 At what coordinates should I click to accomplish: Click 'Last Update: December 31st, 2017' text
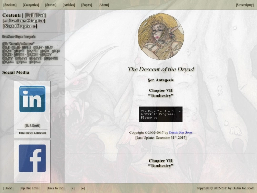point(161,137)
